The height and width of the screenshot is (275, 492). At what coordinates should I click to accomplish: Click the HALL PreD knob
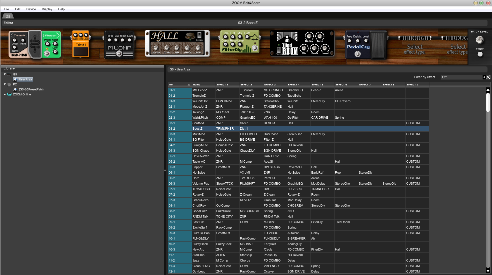coord(187,47)
